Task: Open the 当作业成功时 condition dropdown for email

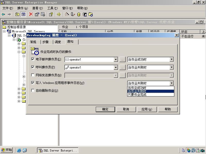Action: point(171,60)
